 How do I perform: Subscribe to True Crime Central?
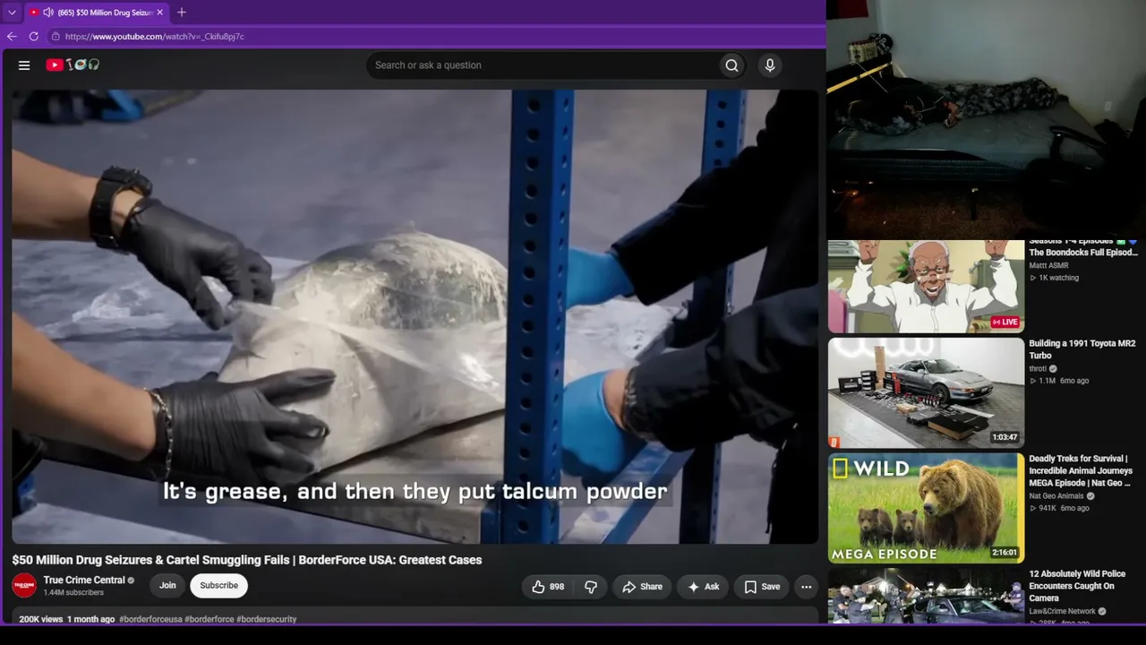(x=219, y=586)
